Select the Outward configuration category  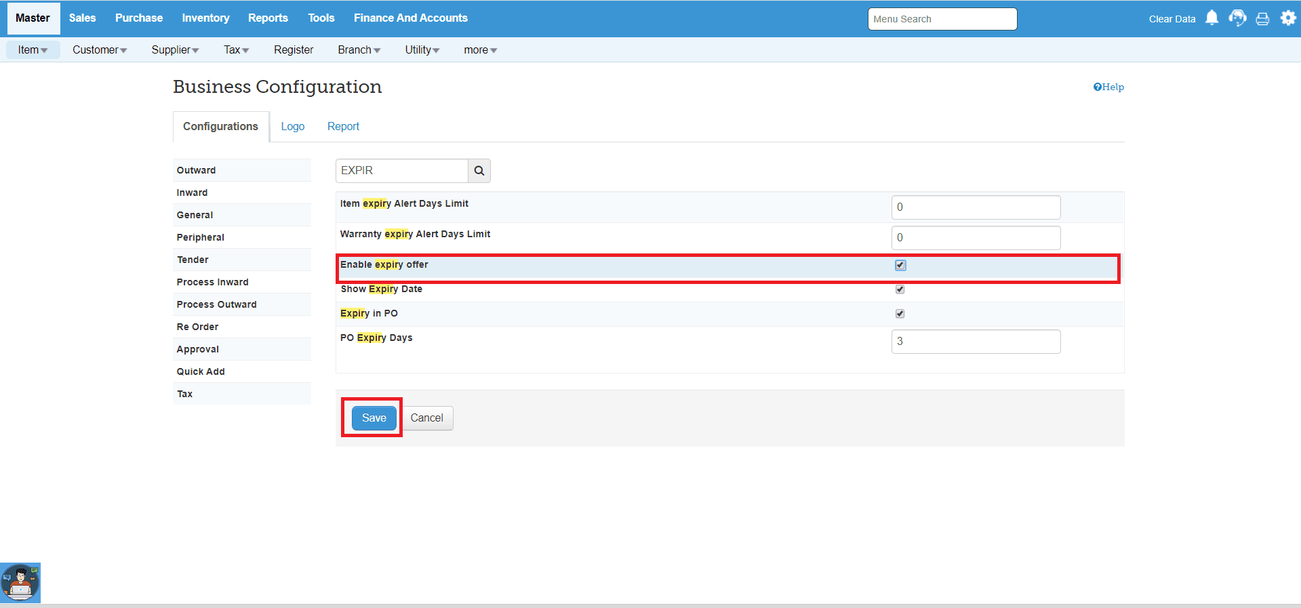(242, 170)
